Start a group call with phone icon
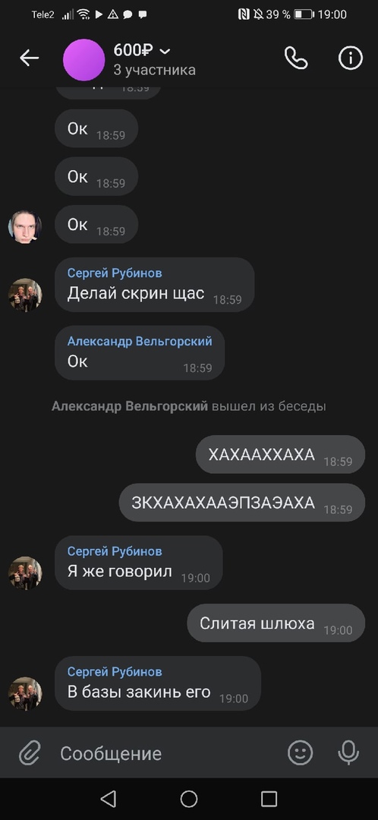Viewport: 378px width, 820px height. click(296, 58)
